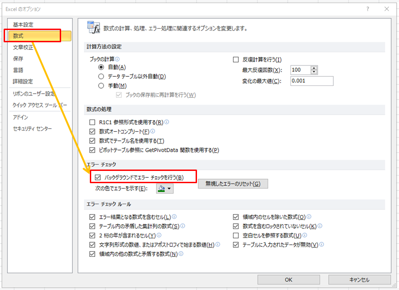Toggle 領域内の他の数式と矛盾する数式(N) checkbox
This screenshot has height=290, width=399.
point(93,254)
